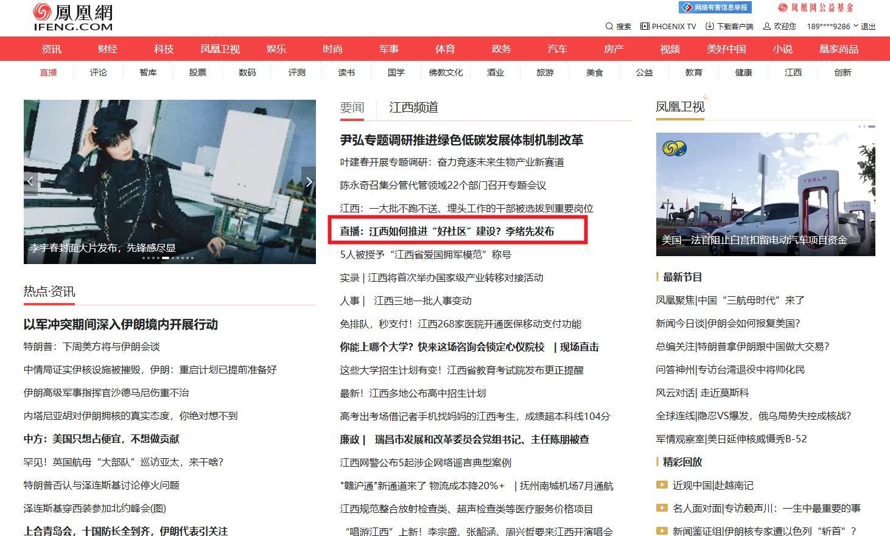Switch to the 江西频道 tab
This screenshot has height=536, width=890.
coord(413,108)
